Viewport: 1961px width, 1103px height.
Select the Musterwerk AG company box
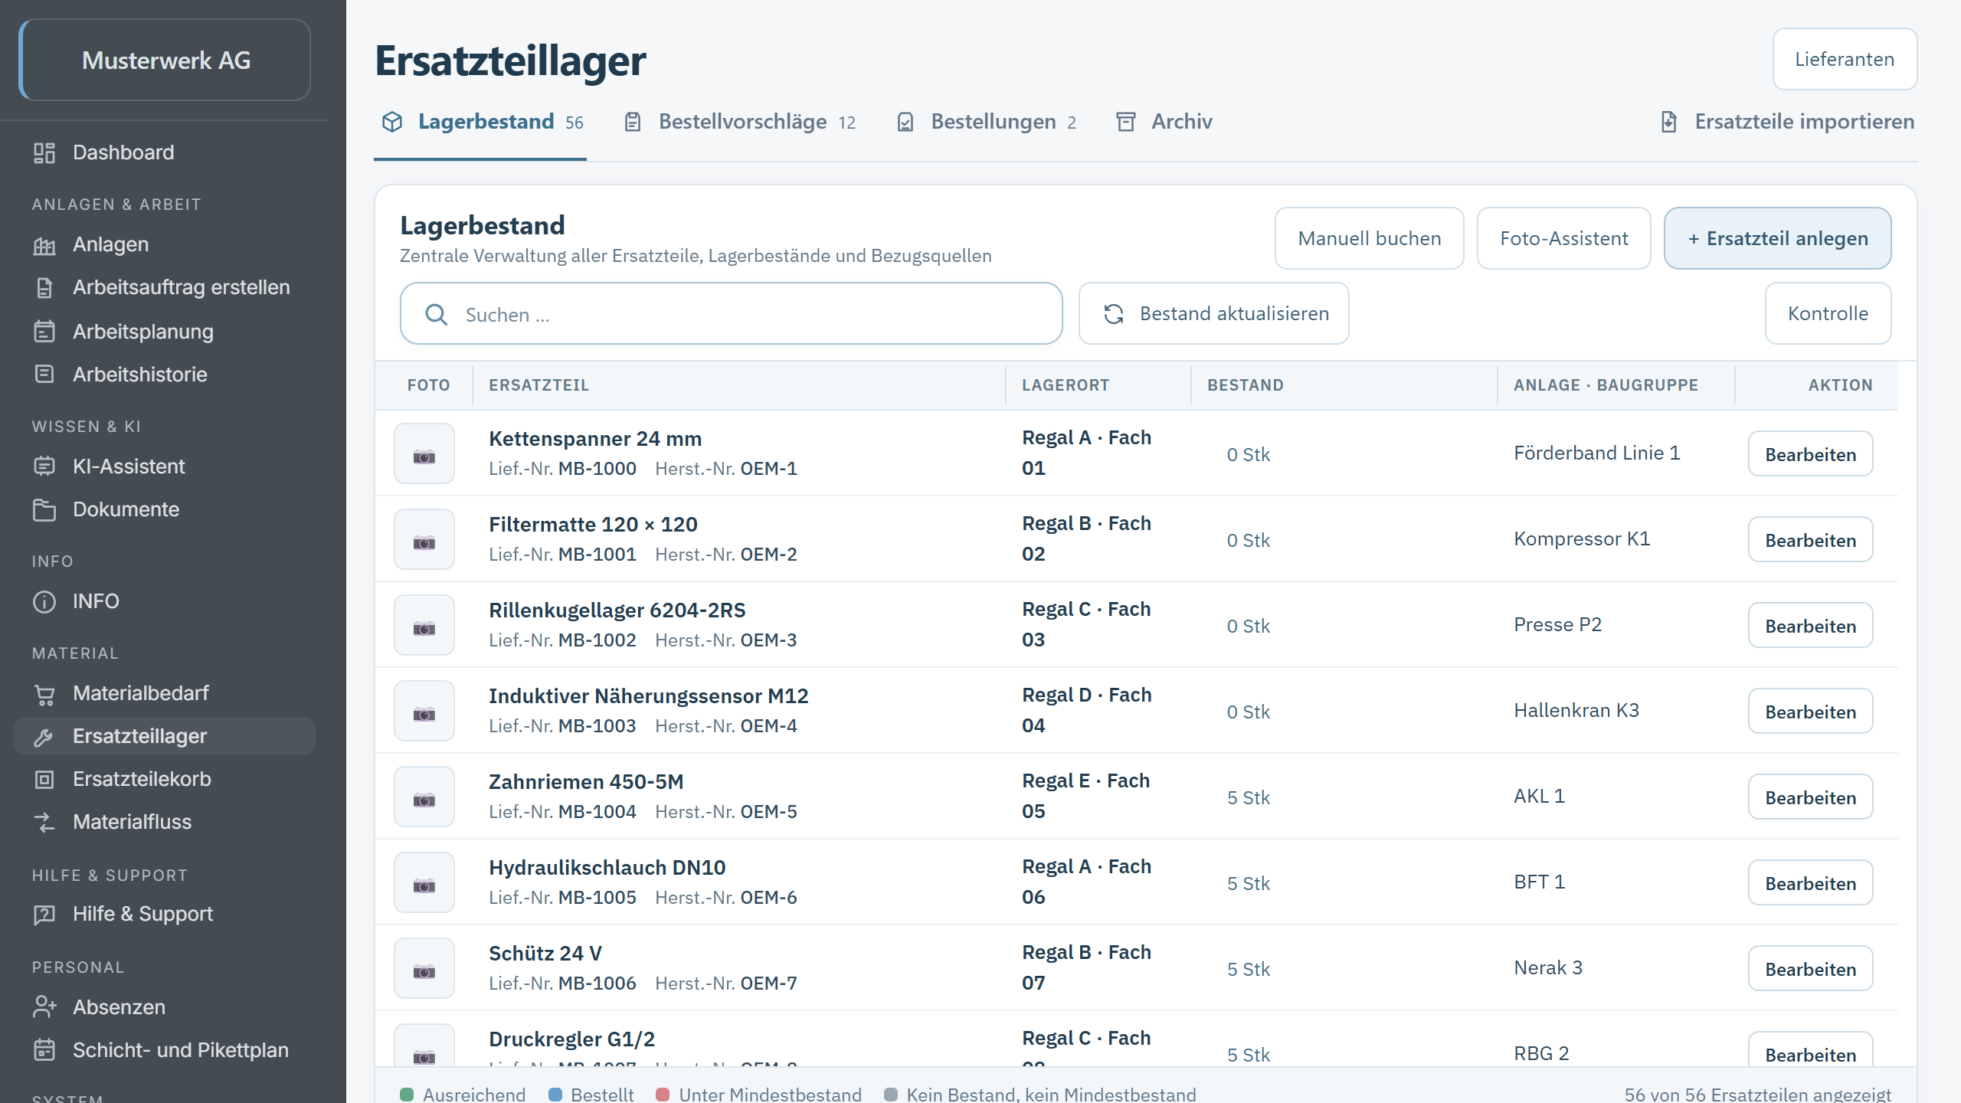(165, 60)
